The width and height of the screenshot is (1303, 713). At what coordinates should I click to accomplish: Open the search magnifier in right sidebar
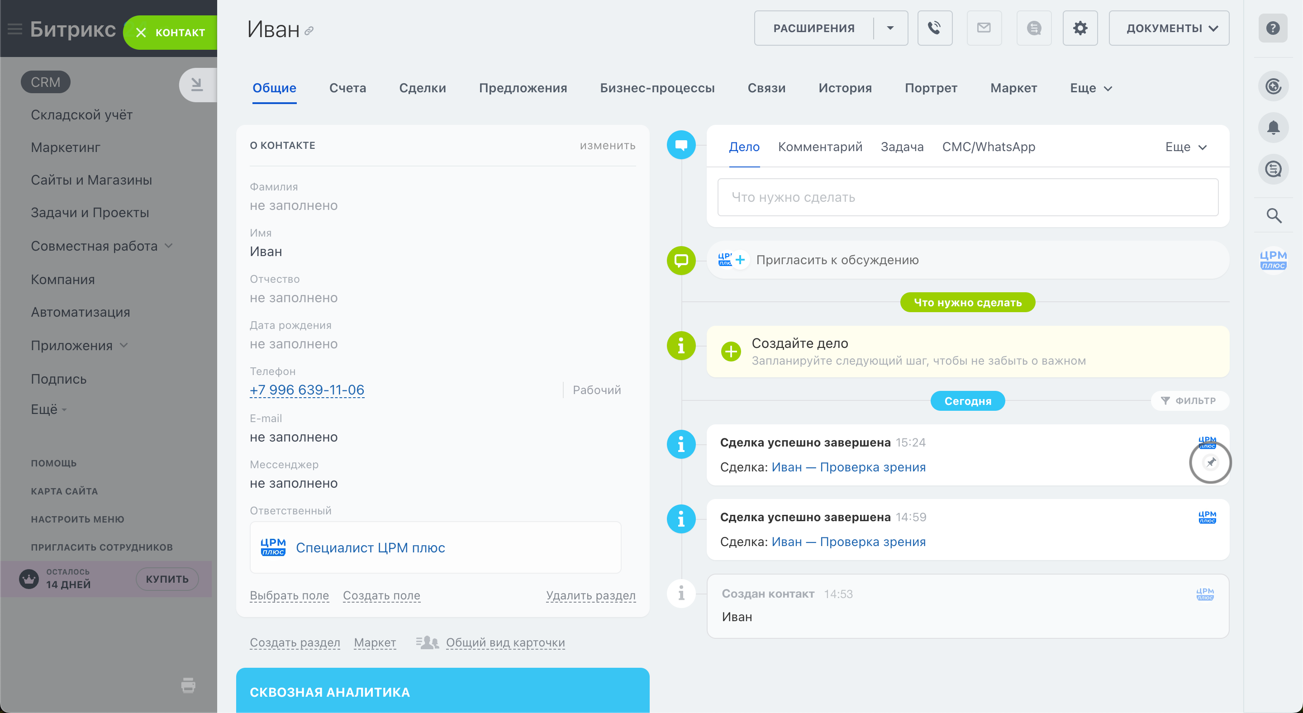[x=1273, y=216]
